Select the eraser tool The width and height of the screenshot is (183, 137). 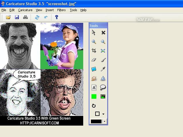94,60
